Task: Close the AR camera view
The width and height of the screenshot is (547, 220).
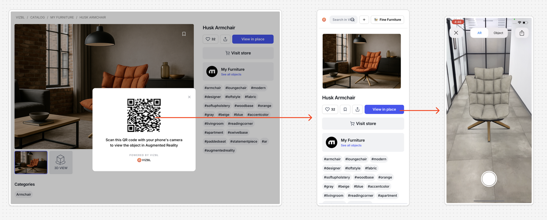Action: coord(456,33)
